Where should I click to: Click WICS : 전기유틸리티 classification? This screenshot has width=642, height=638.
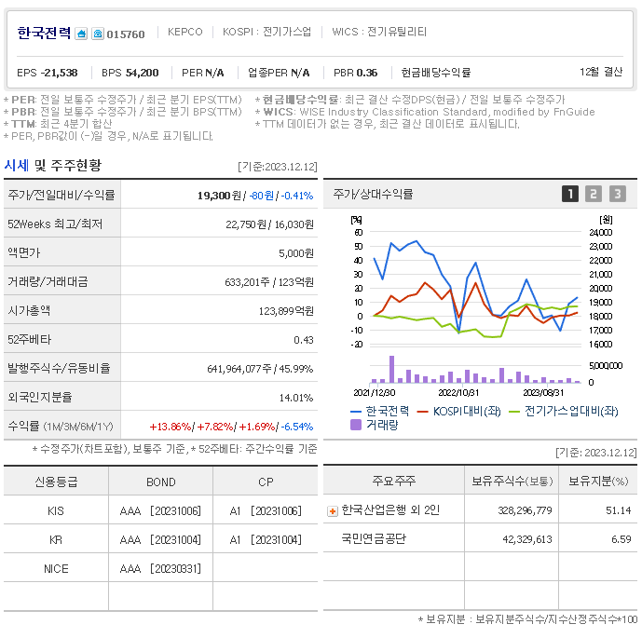pyautogui.click(x=379, y=32)
